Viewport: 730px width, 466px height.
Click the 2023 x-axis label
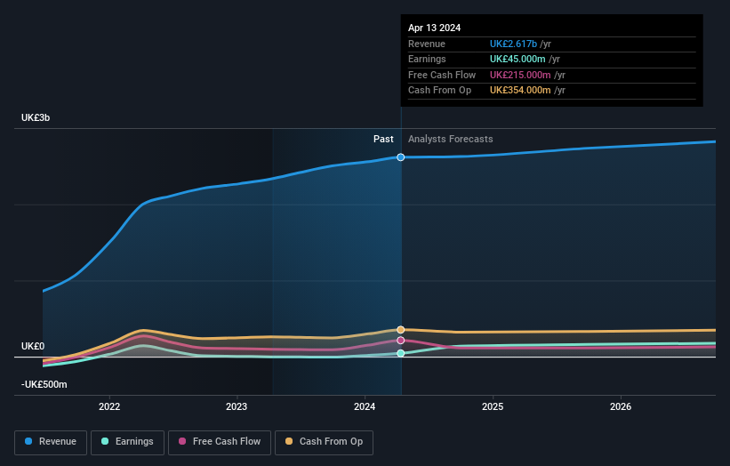pos(237,407)
